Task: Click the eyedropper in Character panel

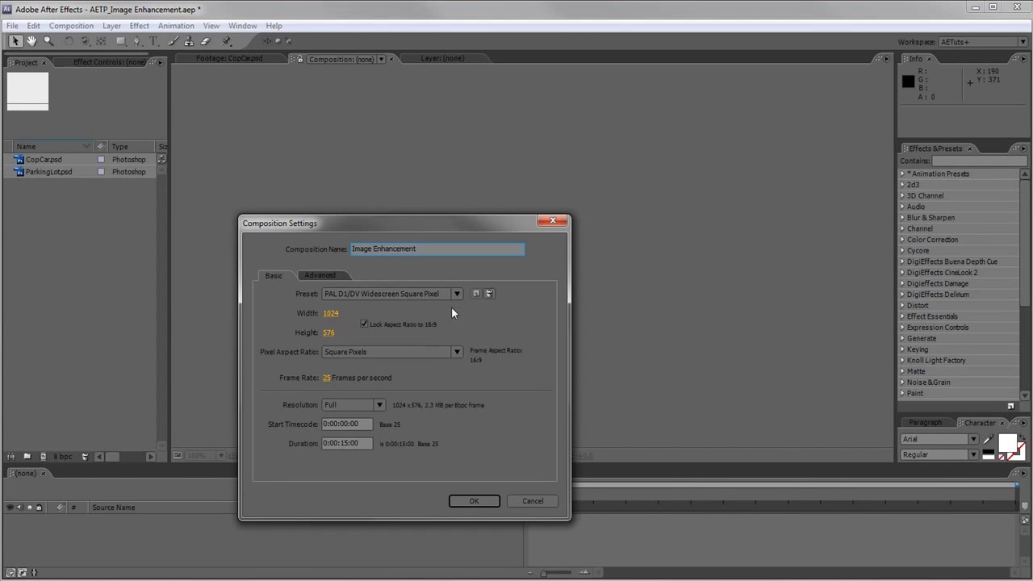Action: click(x=989, y=439)
